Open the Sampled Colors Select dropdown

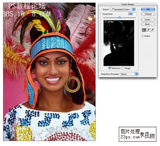pos(123,9)
